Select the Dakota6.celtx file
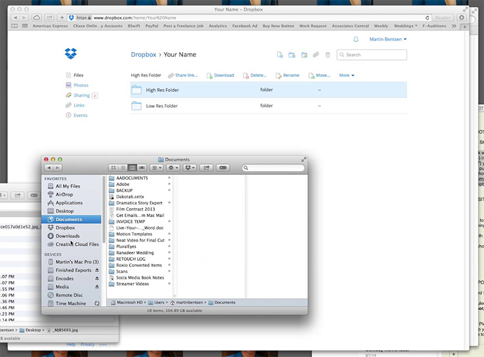The width and height of the screenshot is (484, 357). coord(130,197)
